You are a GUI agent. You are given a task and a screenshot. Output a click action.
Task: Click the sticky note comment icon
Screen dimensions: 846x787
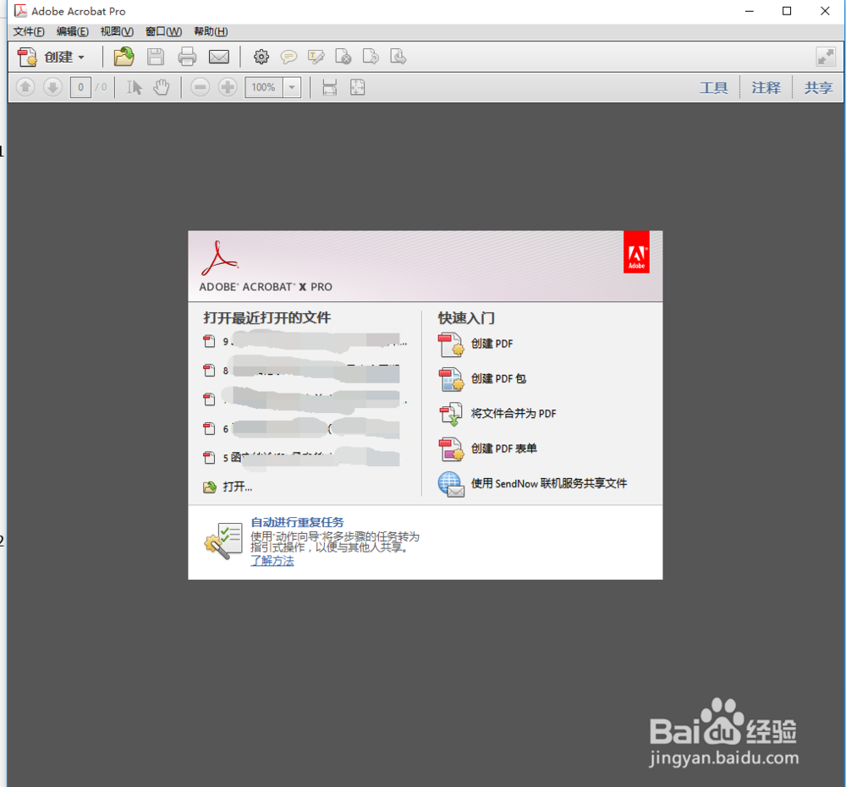point(288,57)
